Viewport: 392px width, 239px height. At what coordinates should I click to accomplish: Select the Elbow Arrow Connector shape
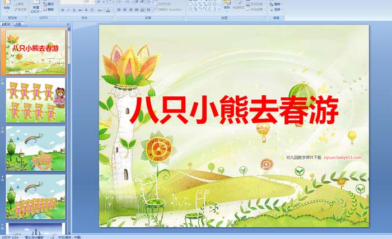tap(206, 4)
